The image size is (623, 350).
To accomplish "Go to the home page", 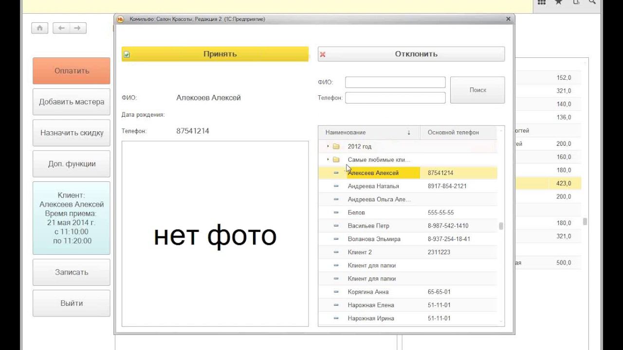I will [40, 28].
